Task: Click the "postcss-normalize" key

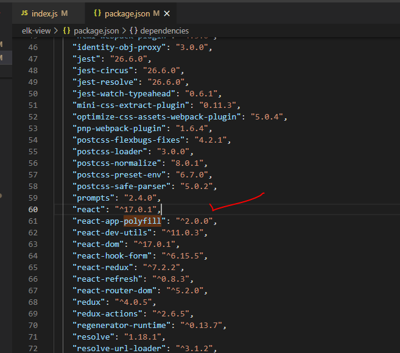Action: pyautogui.click(x=118, y=163)
